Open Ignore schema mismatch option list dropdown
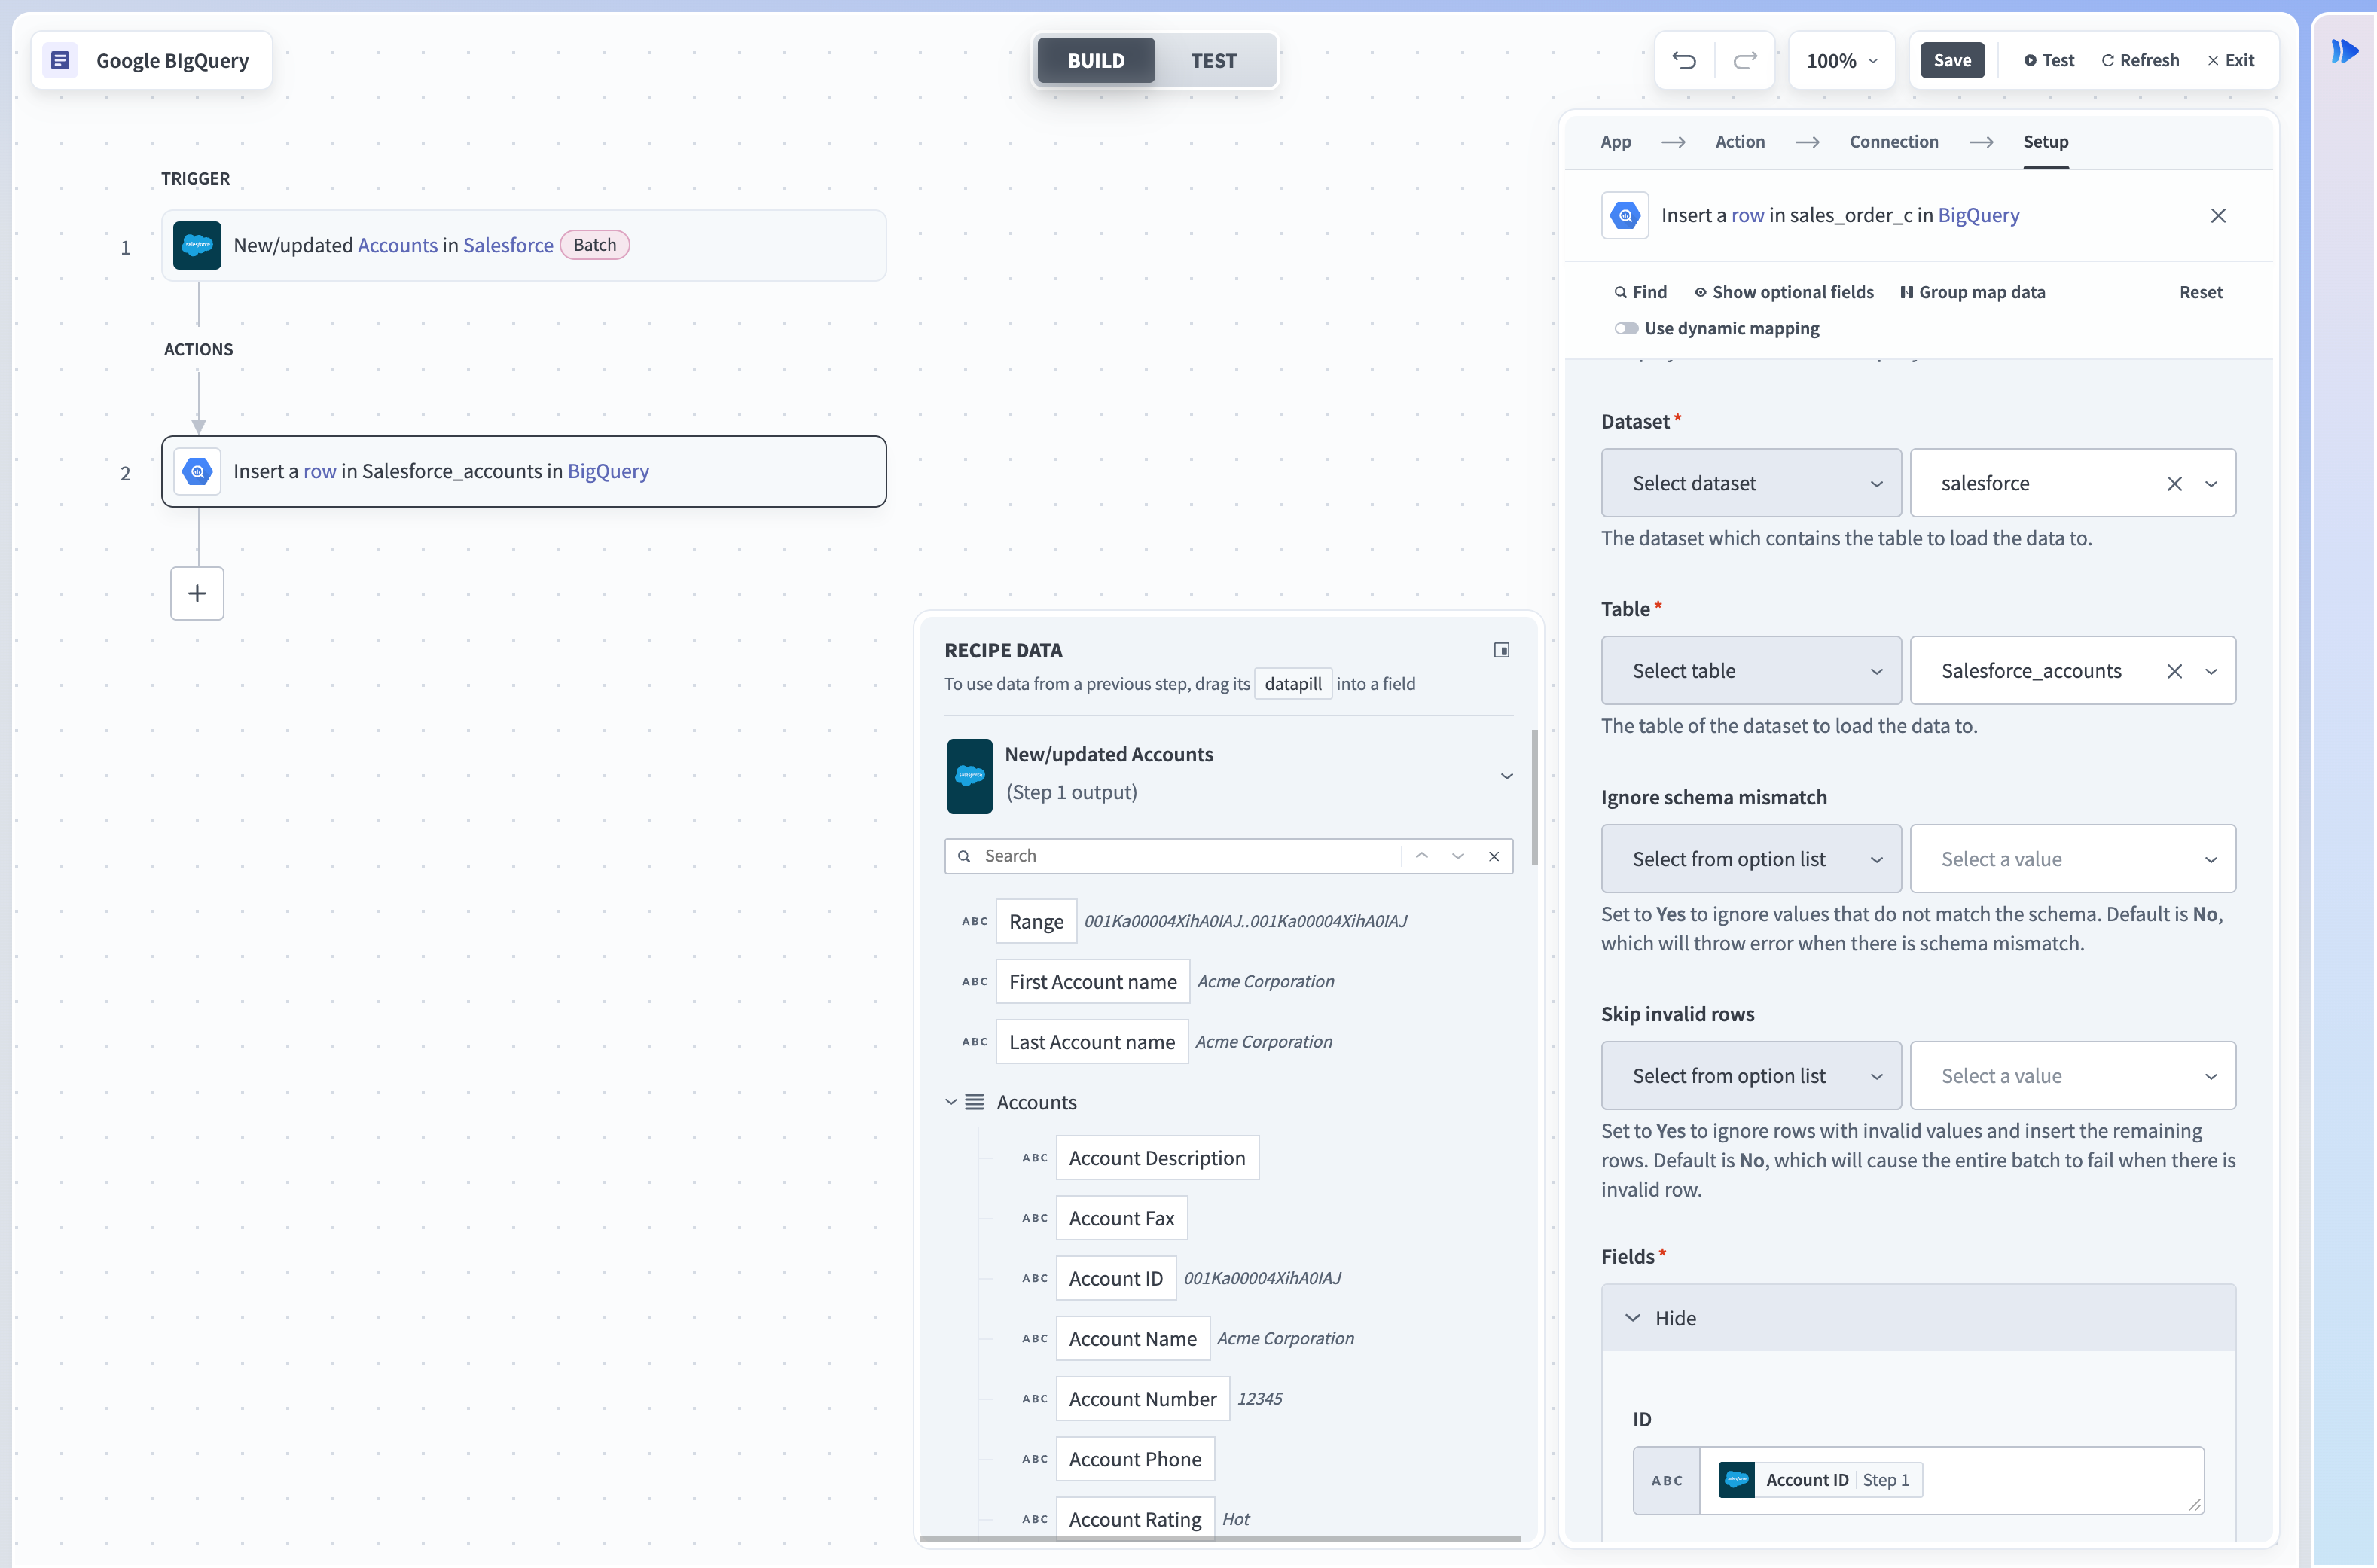 tap(1751, 859)
